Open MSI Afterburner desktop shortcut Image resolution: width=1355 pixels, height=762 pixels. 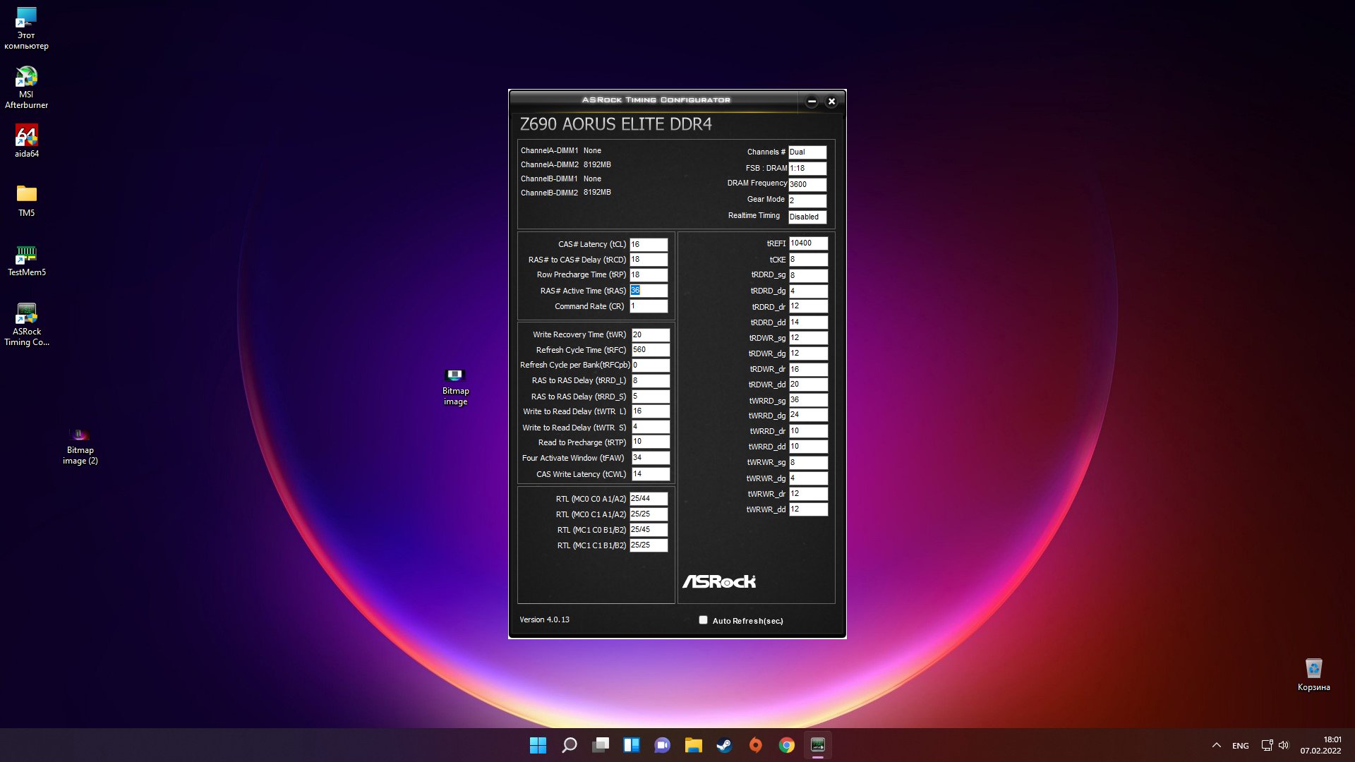(x=26, y=78)
